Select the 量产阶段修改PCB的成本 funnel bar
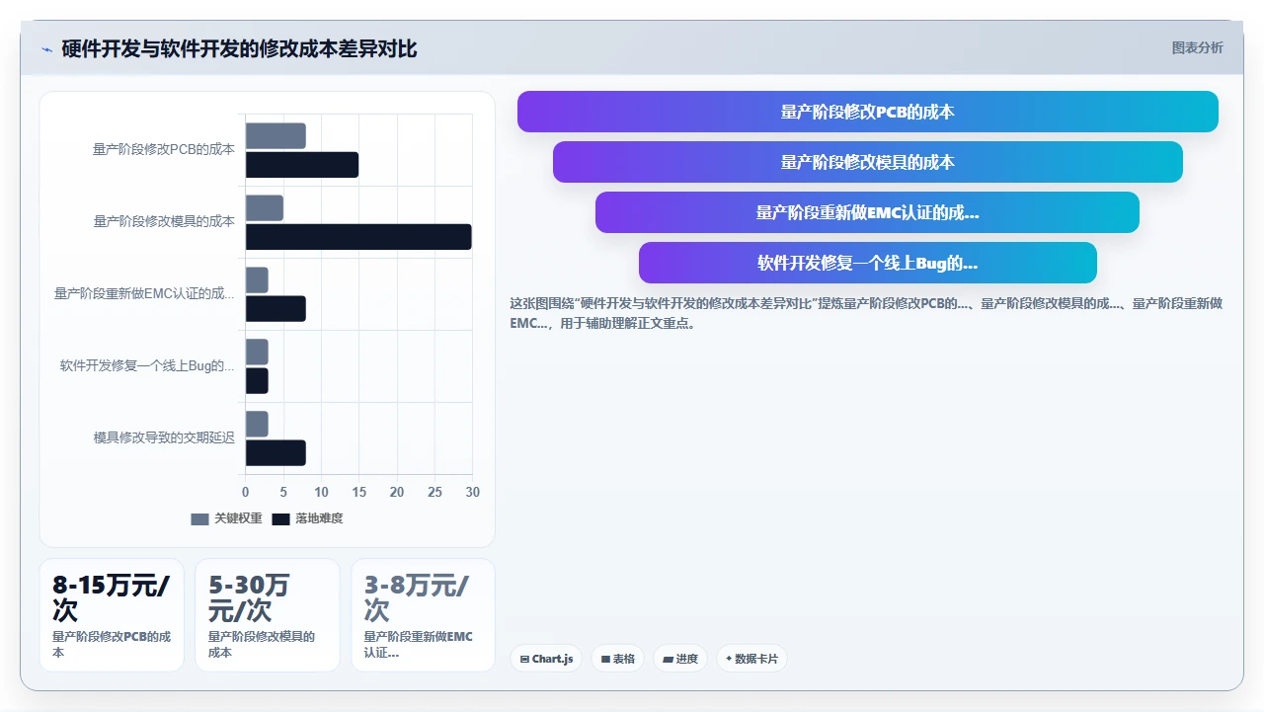 (x=867, y=112)
